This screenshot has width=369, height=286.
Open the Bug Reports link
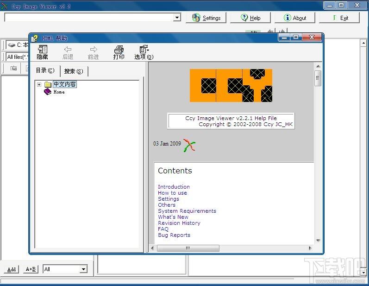(174, 235)
